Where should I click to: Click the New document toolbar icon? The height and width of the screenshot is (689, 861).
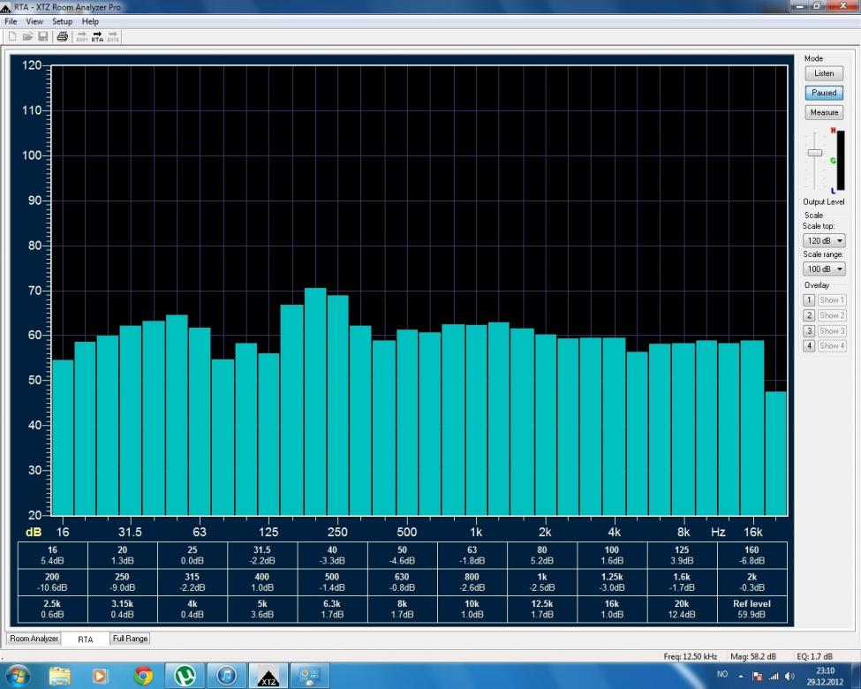(13, 36)
